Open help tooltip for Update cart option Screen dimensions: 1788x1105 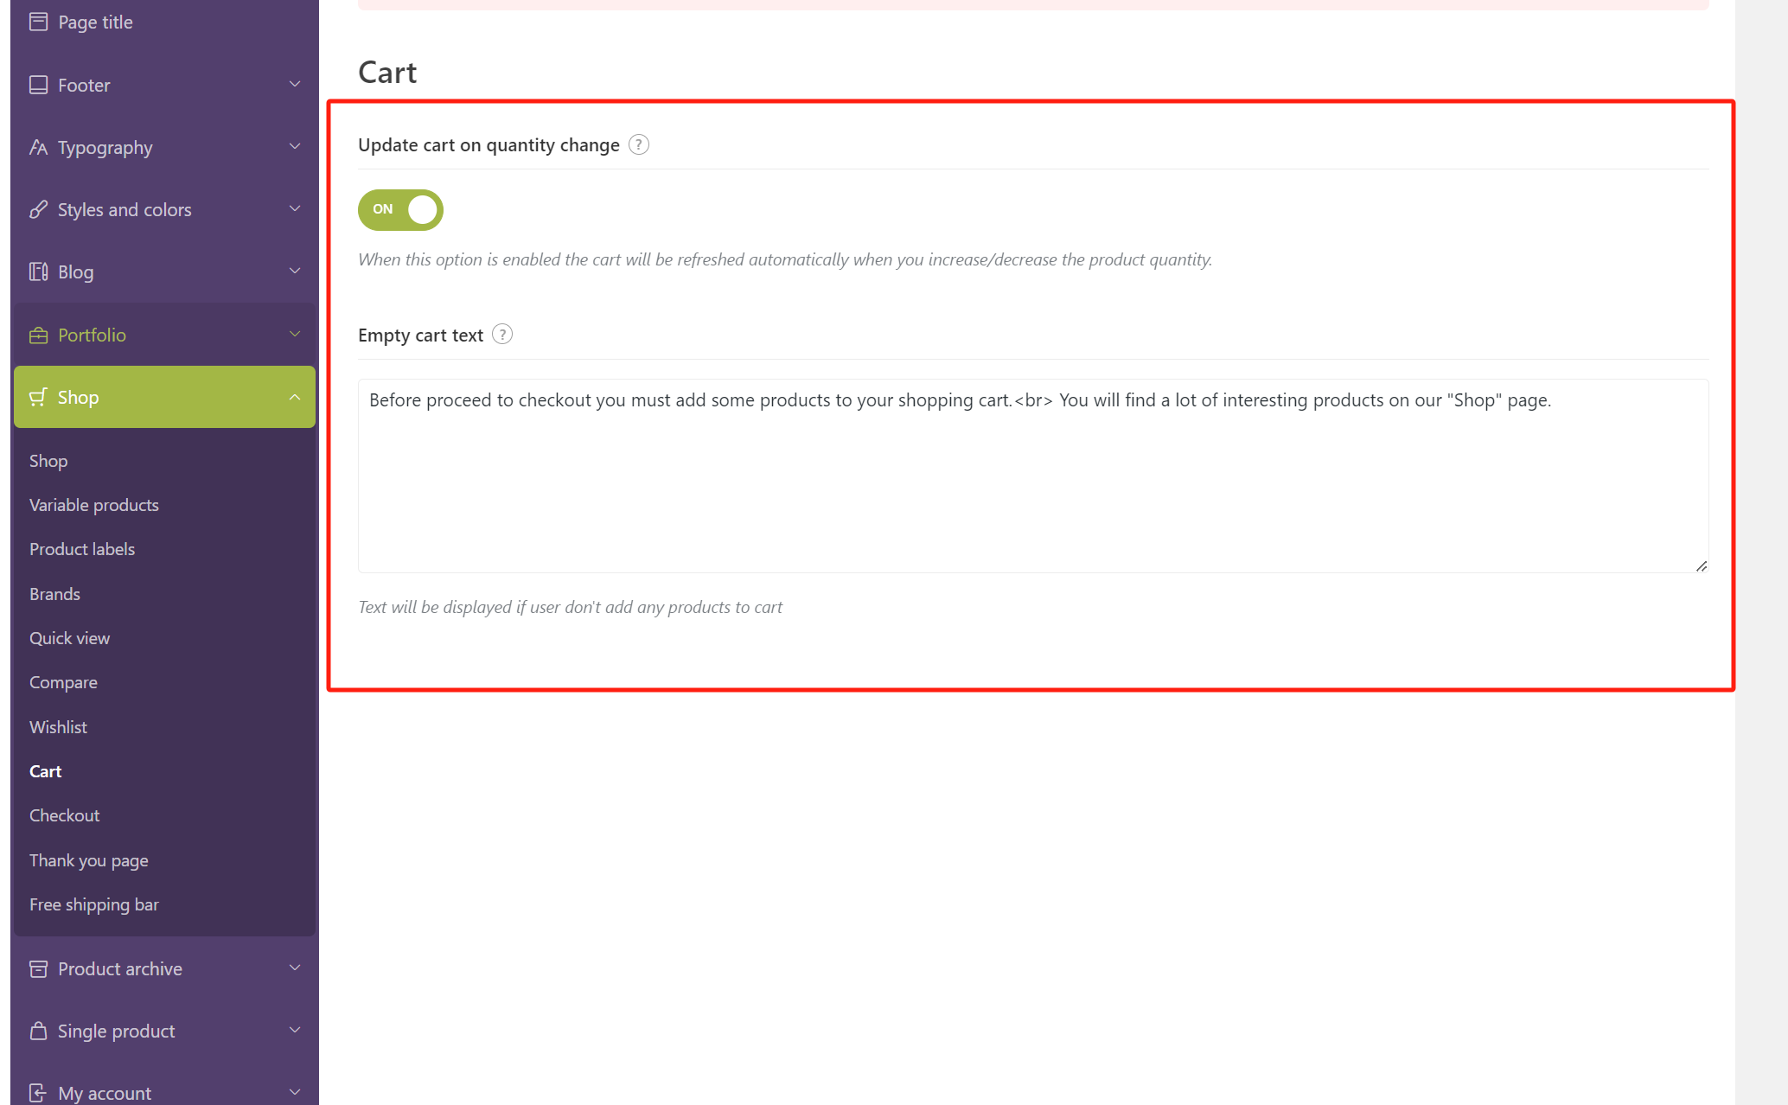click(638, 145)
